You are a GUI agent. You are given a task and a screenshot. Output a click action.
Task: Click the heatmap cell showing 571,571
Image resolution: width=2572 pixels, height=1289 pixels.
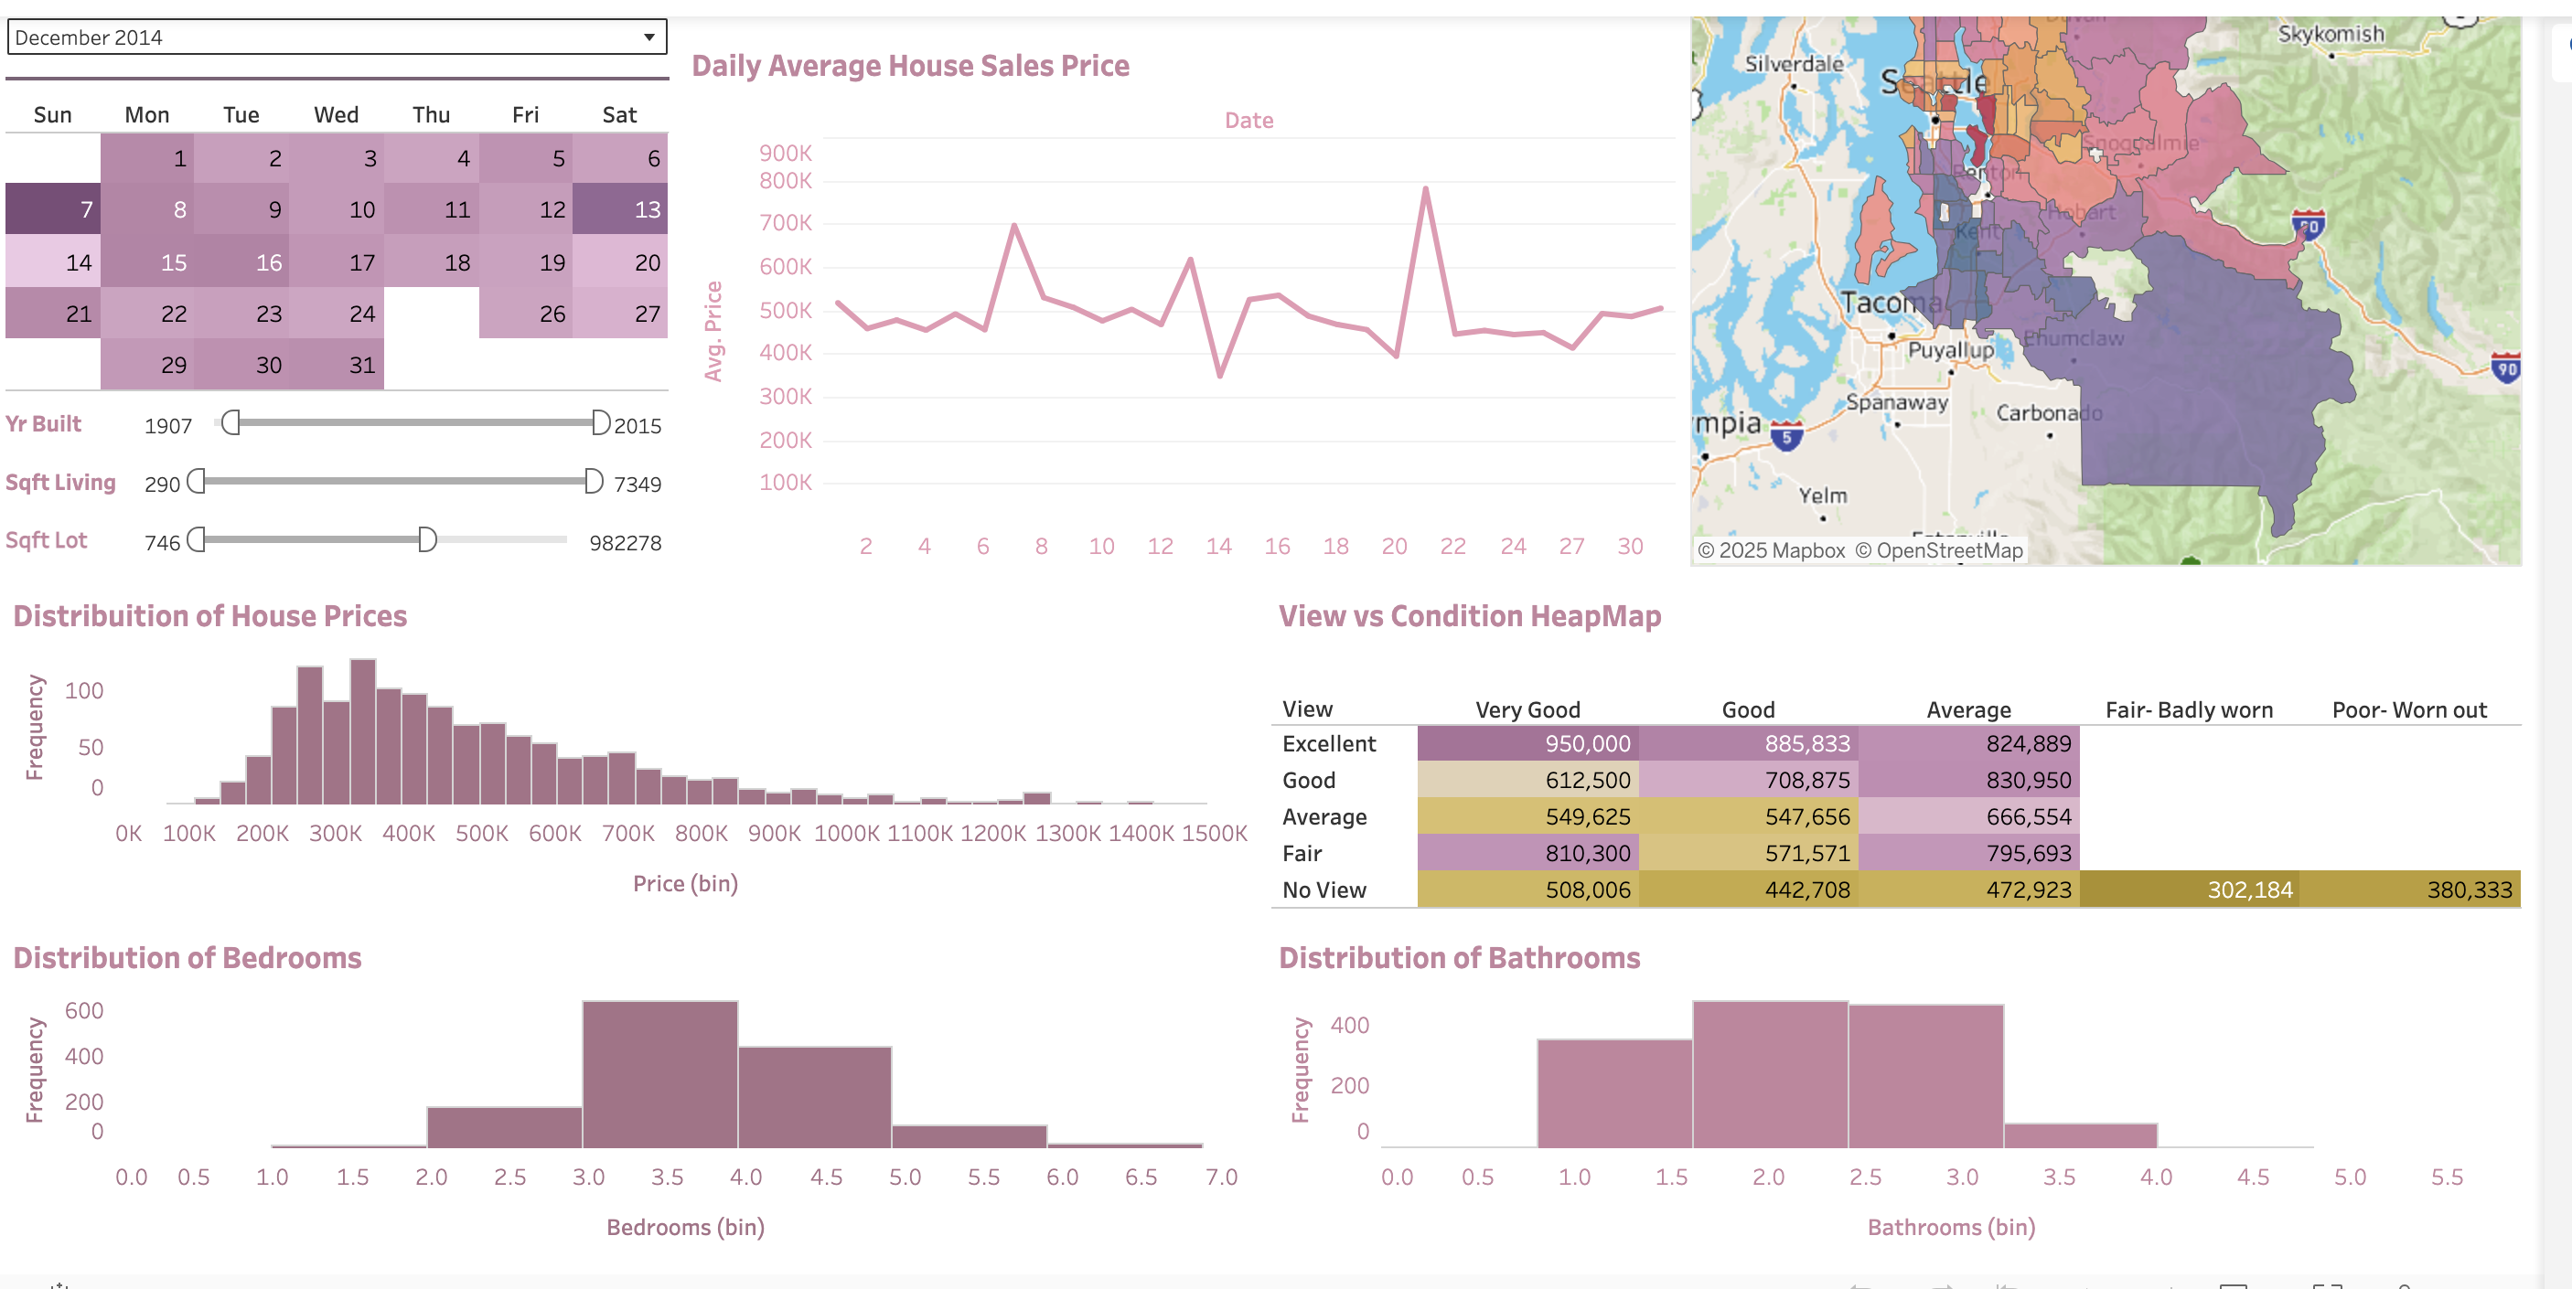click(x=1748, y=853)
